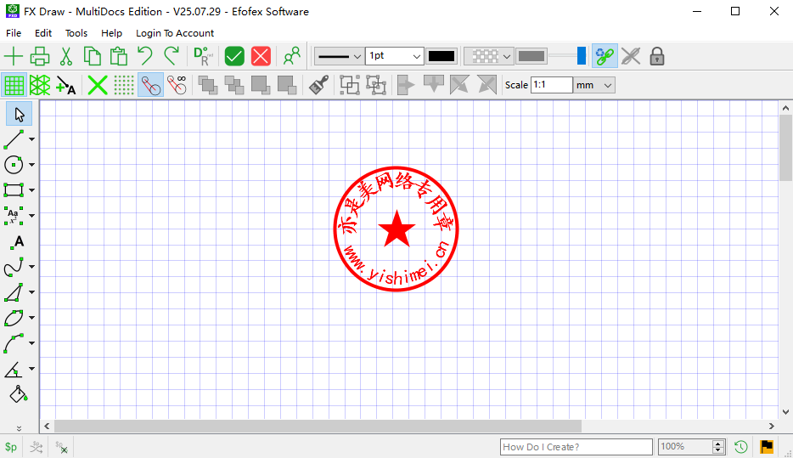Open the fill pattern dropdown
793x458 pixels.
tap(488, 56)
